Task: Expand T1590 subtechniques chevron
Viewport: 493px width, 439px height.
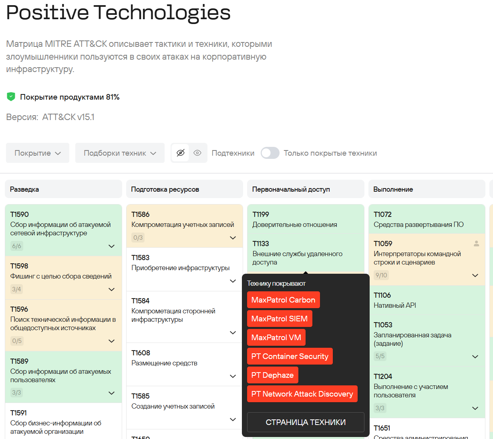Action: click(x=112, y=246)
